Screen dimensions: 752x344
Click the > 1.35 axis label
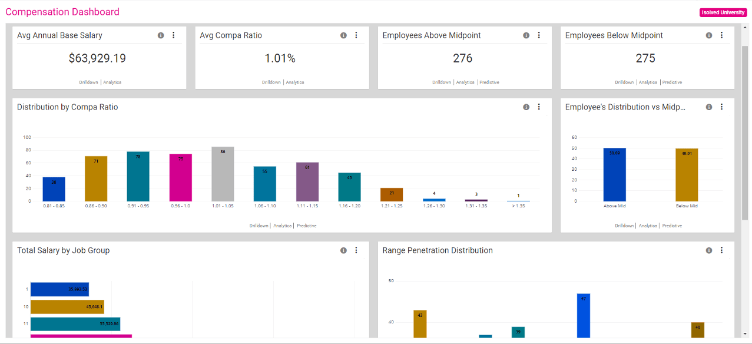[518, 206]
